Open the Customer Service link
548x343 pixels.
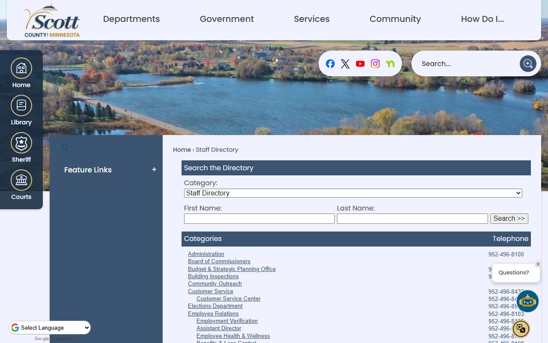(211, 292)
